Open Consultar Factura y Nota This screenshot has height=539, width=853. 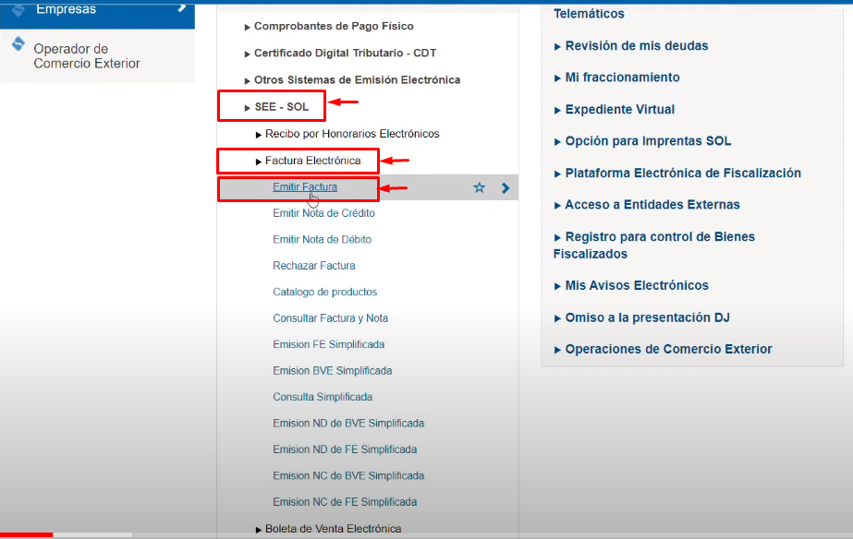(331, 318)
